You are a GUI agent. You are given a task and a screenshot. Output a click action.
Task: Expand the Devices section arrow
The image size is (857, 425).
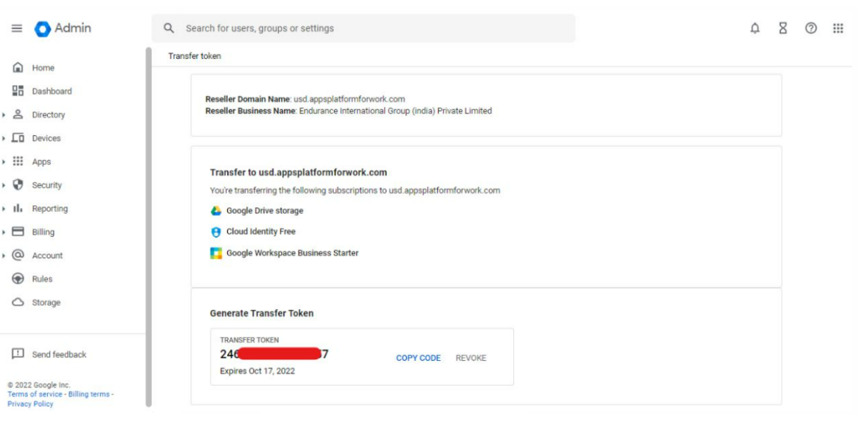[x=4, y=139]
